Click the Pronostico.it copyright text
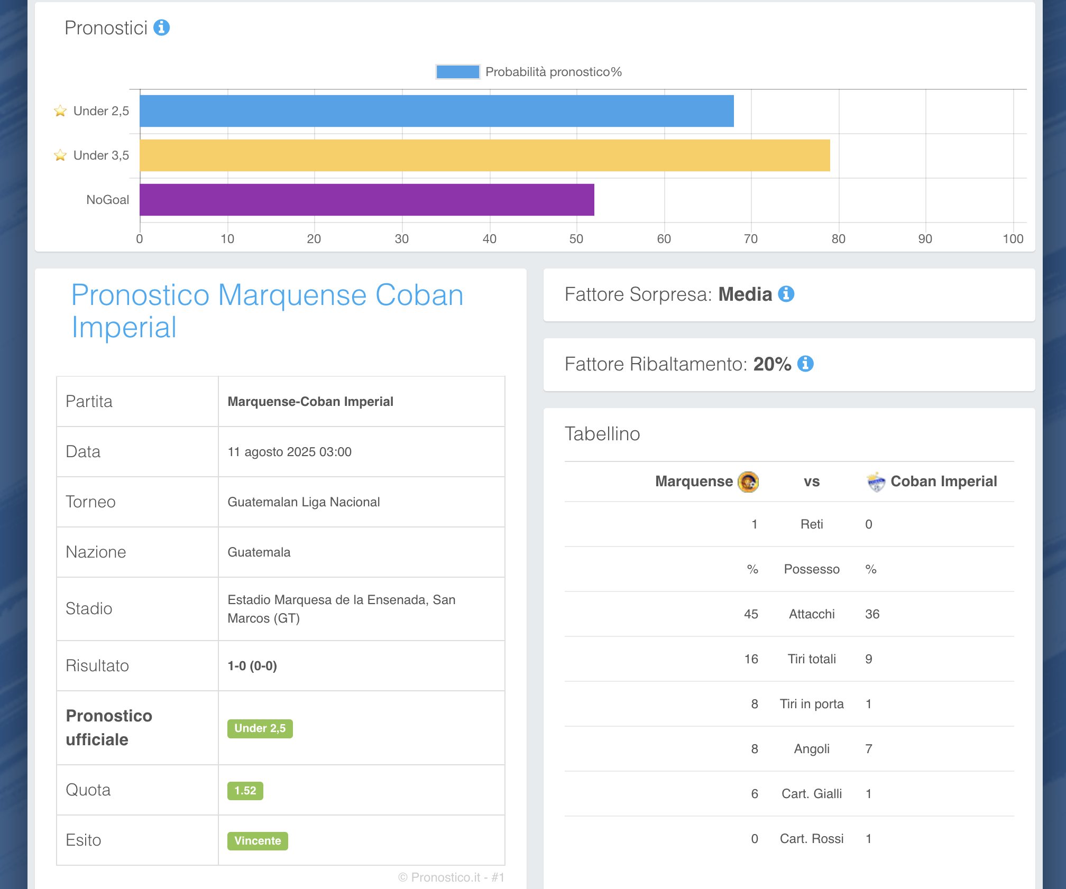This screenshot has width=1066, height=889. click(451, 877)
